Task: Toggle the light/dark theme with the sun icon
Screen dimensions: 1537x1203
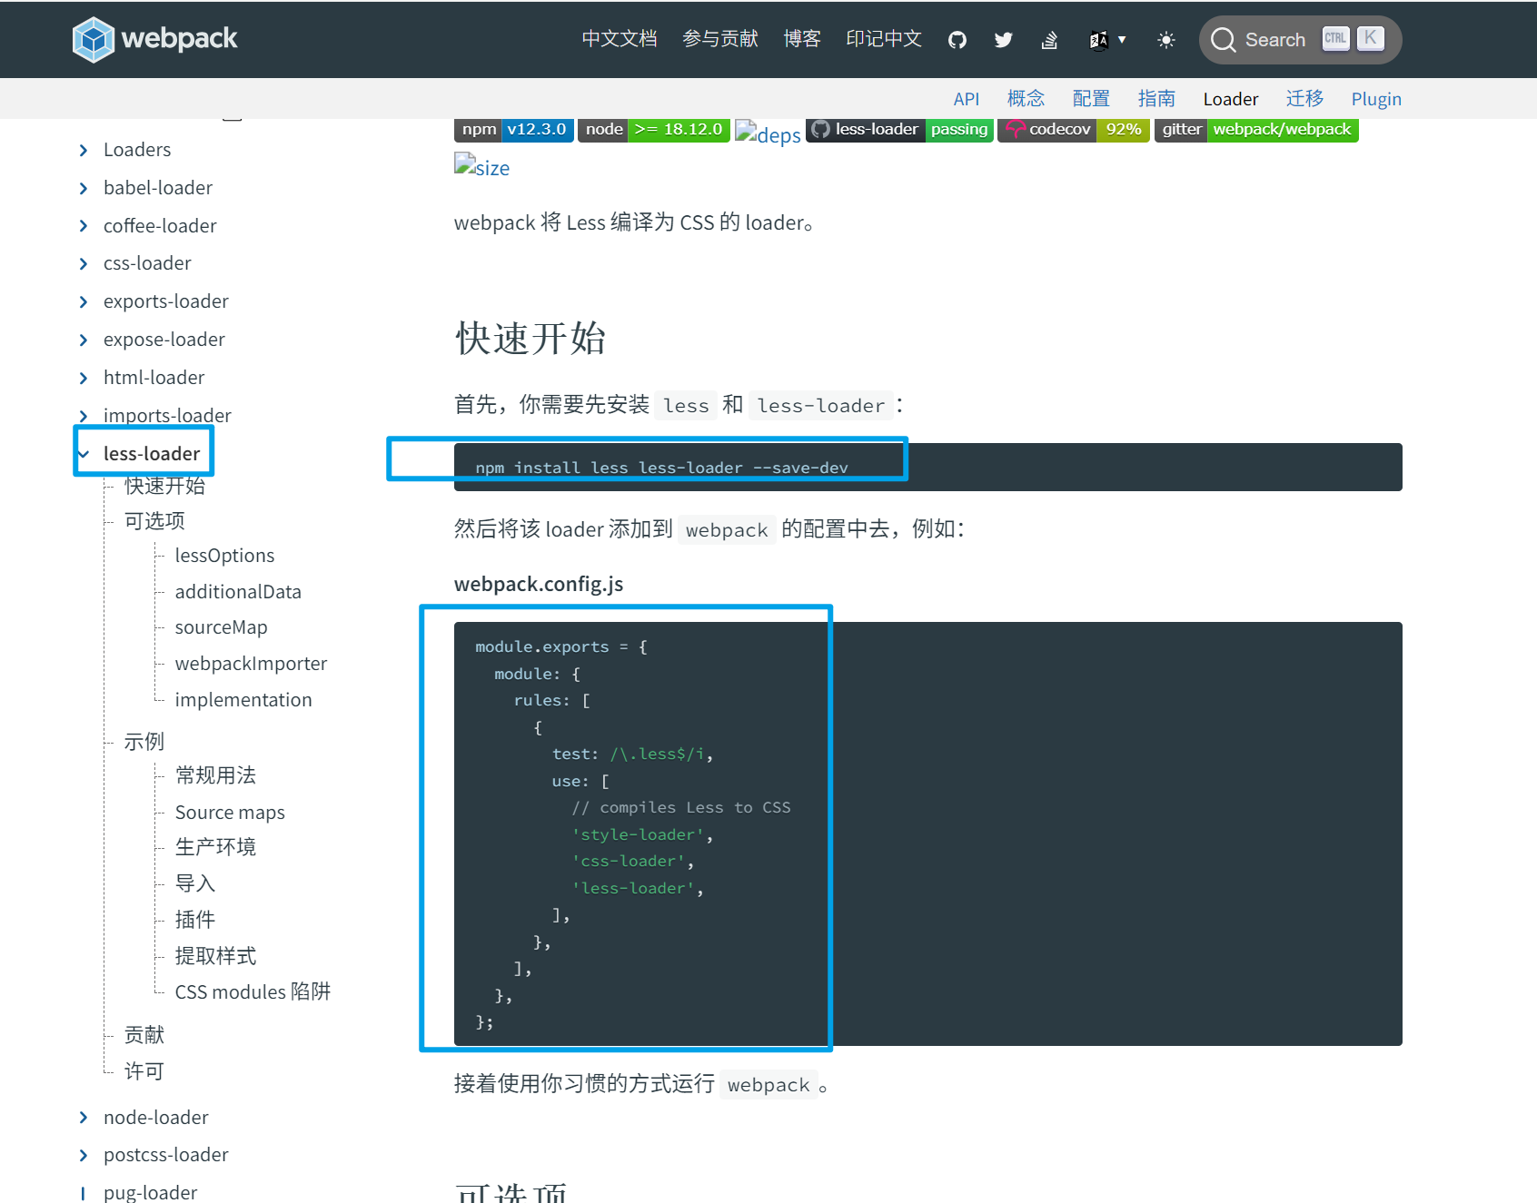Action: pos(1166,39)
